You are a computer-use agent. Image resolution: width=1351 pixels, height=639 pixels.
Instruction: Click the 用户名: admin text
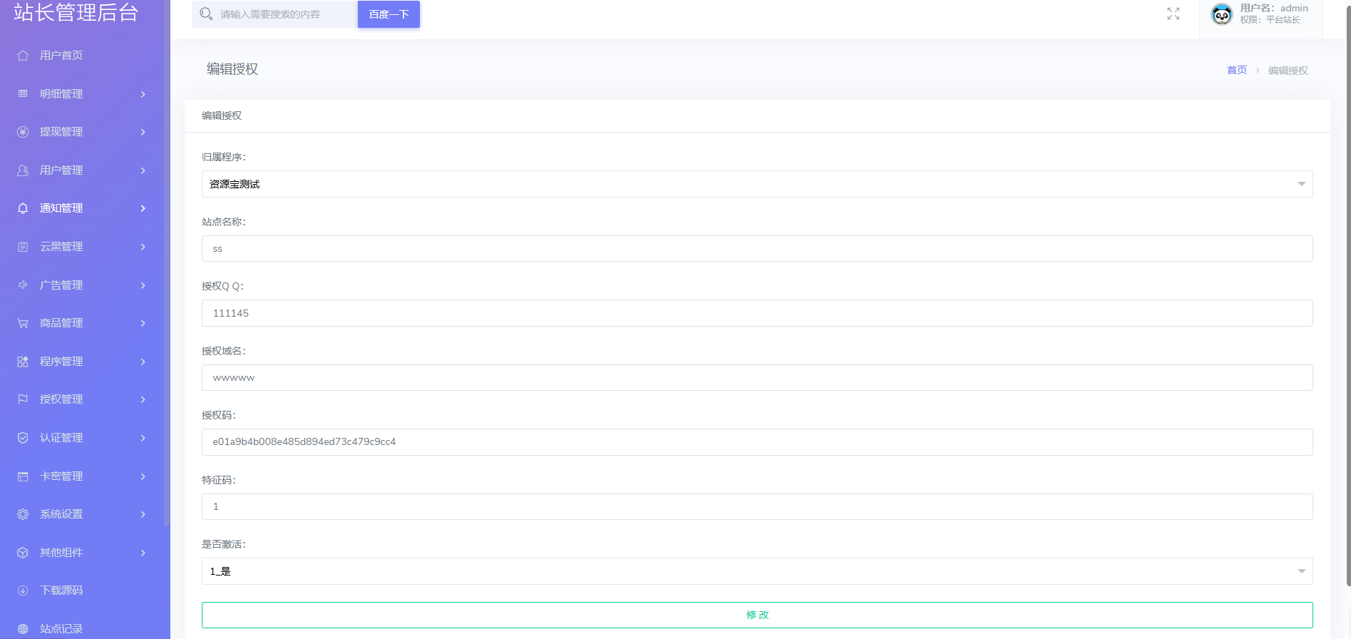point(1274,9)
